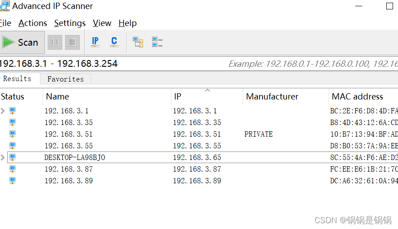Image resolution: width=398 pixels, height=229 pixels.
Task: Select the device named 192.168.3.35
Action: pyautogui.click(x=69, y=122)
